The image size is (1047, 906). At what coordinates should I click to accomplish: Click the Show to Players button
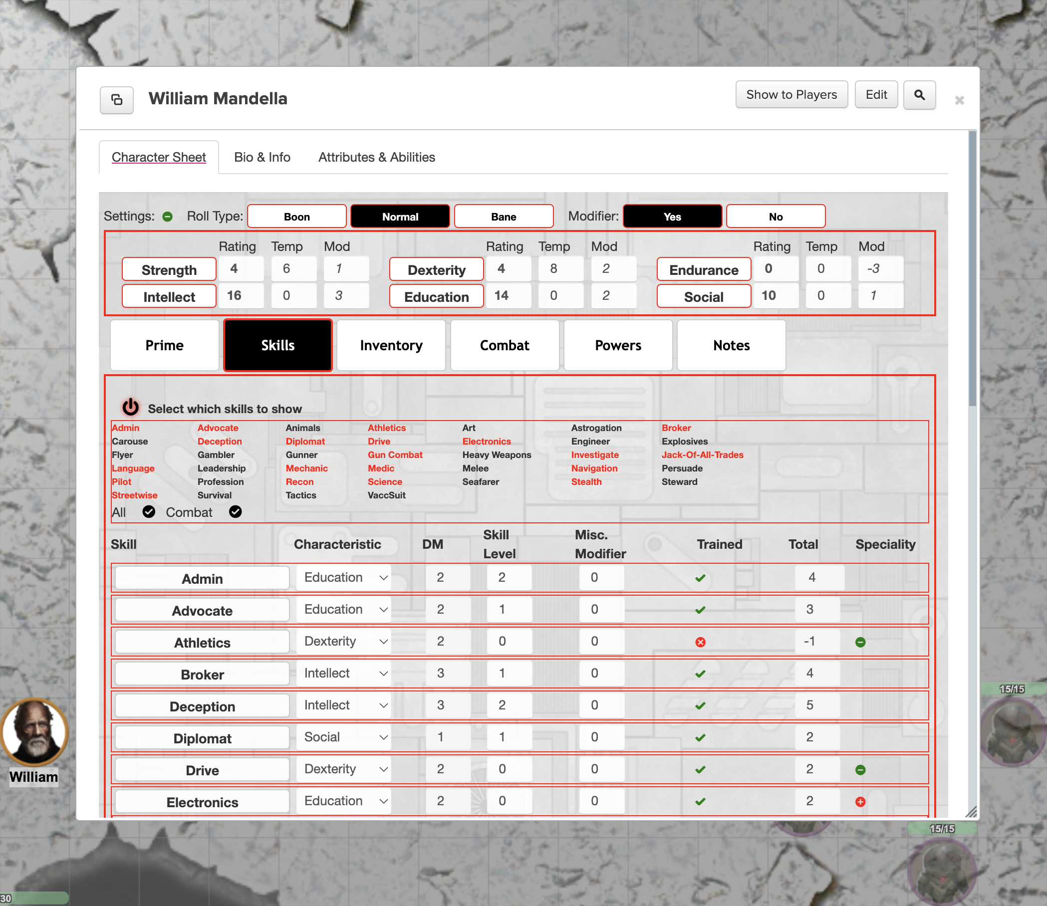pyautogui.click(x=791, y=95)
